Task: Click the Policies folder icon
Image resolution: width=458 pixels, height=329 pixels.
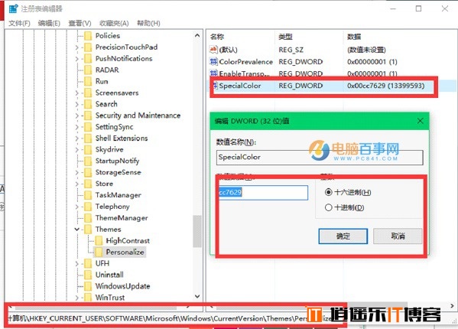Action: [x=88, y=36]
